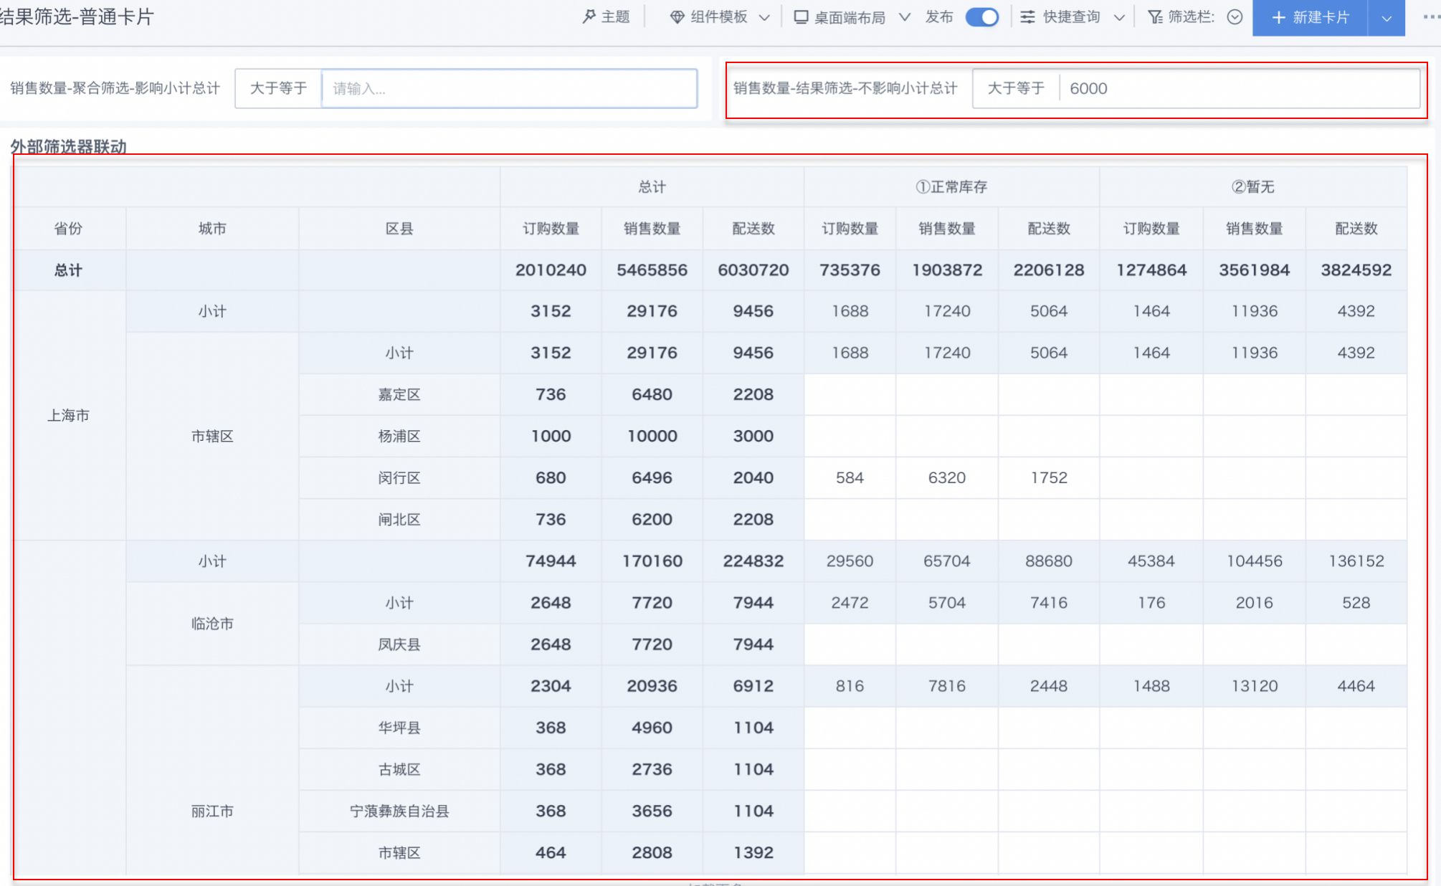Select the 华坪县 row
The width and height of the screenshot is (1441, 886).
click(x=399, y=728)
